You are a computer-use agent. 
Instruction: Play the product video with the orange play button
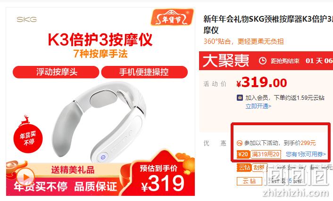tap(25, 177)
